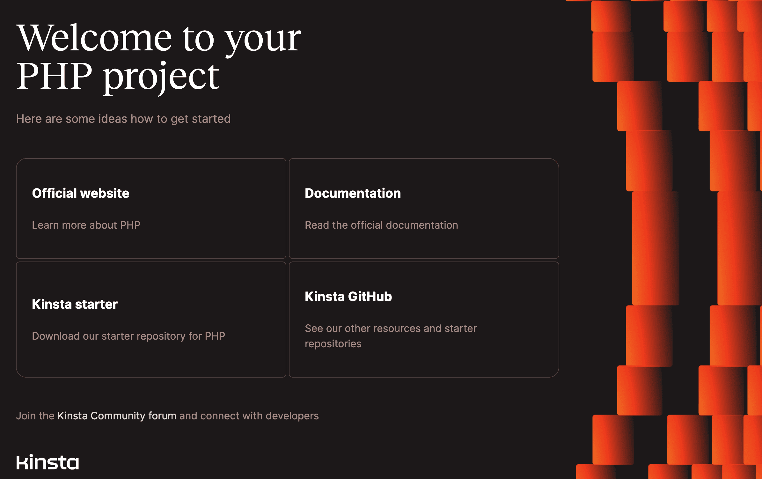This screenshot has width=762, height=479.
Task: Select the Documentation card heading
Action: tap(352, 193)
